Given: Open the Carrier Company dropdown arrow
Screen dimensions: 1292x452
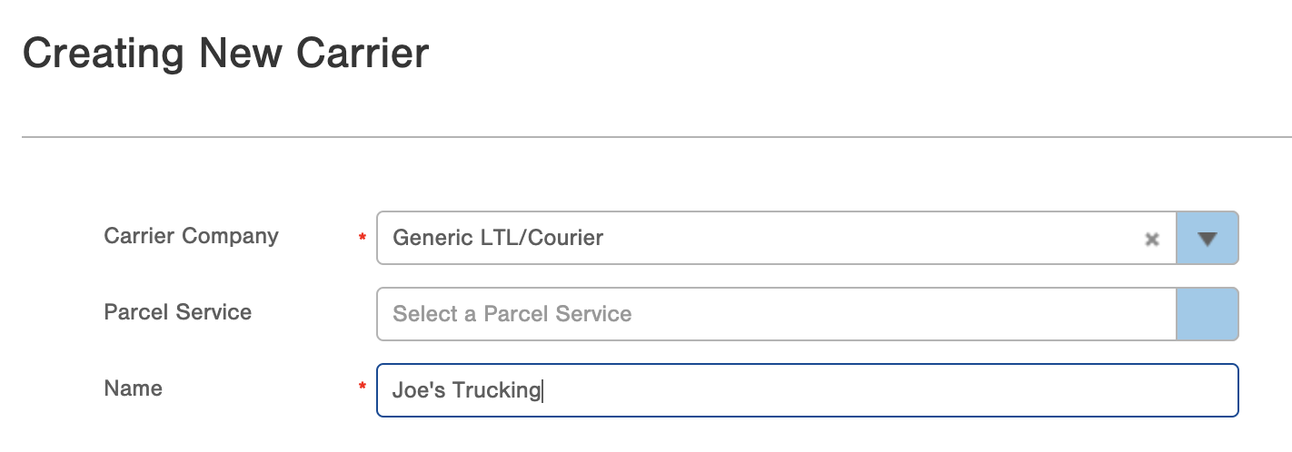Looking at the screenshot, I should [x=1207, y=239].
